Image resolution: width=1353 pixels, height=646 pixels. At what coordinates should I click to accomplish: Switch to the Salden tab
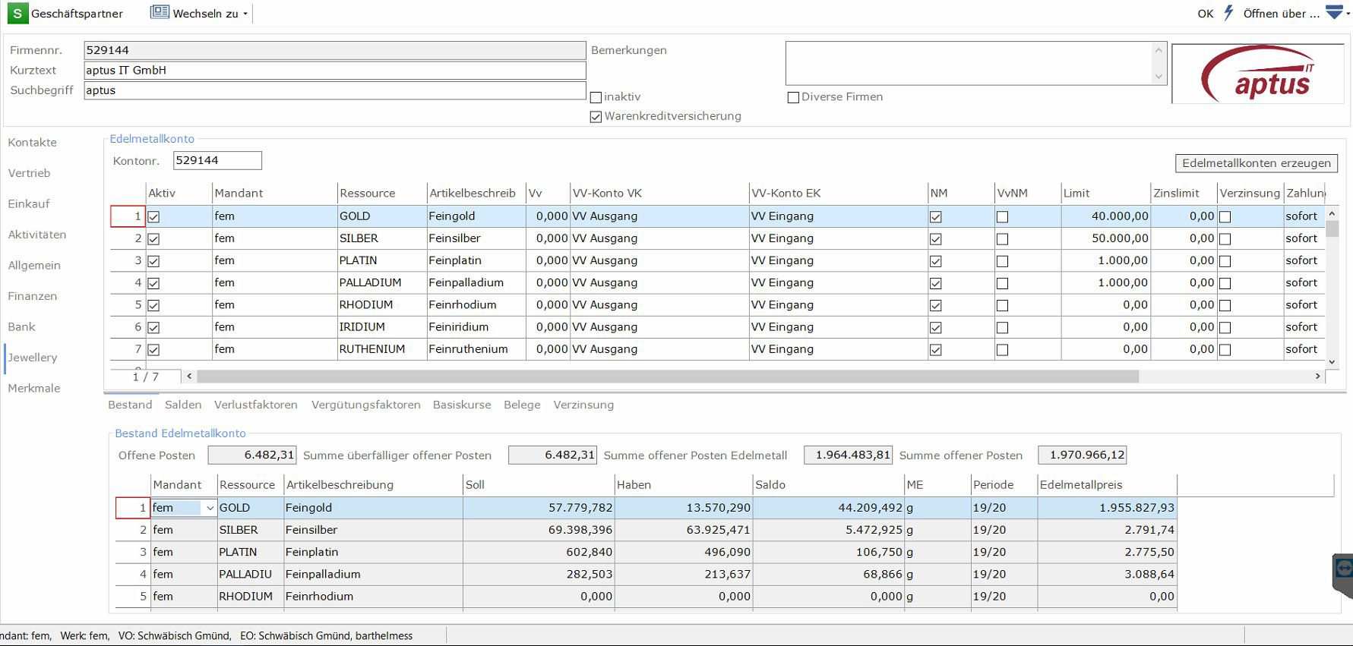(x=183, y=405)
